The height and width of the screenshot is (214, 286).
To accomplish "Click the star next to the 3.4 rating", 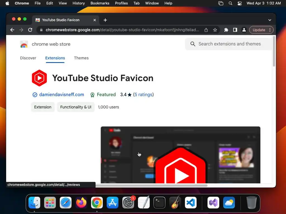I will click(130, 95).
